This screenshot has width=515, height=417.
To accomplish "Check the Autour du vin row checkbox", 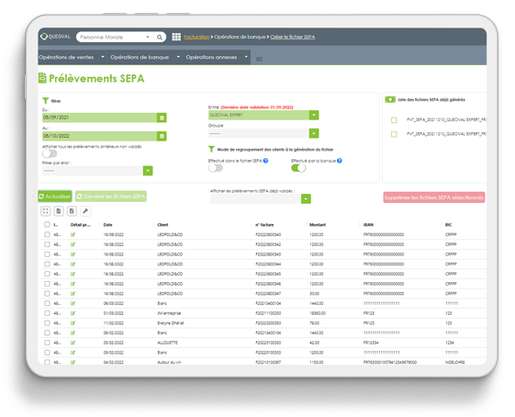I will [x=47, y=362].
